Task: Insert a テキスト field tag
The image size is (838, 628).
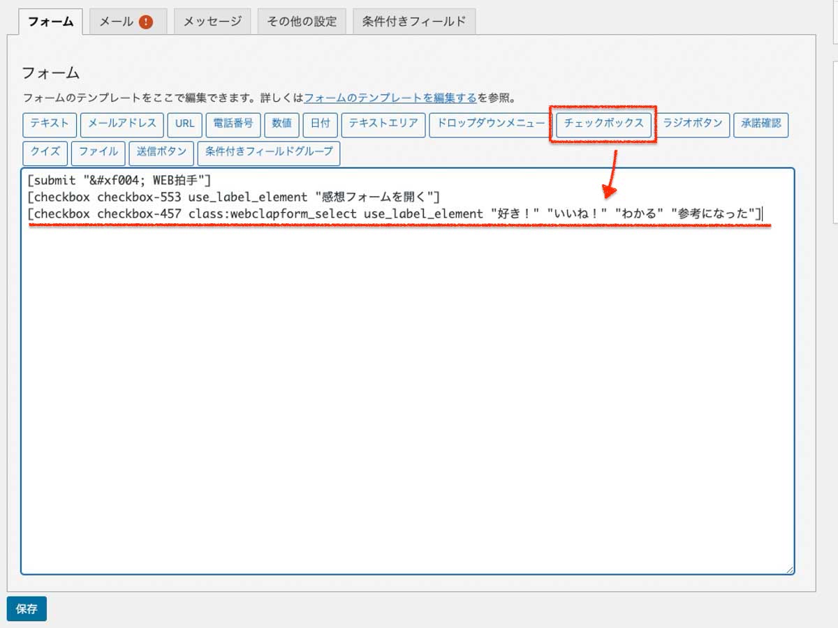Action: 50,124
